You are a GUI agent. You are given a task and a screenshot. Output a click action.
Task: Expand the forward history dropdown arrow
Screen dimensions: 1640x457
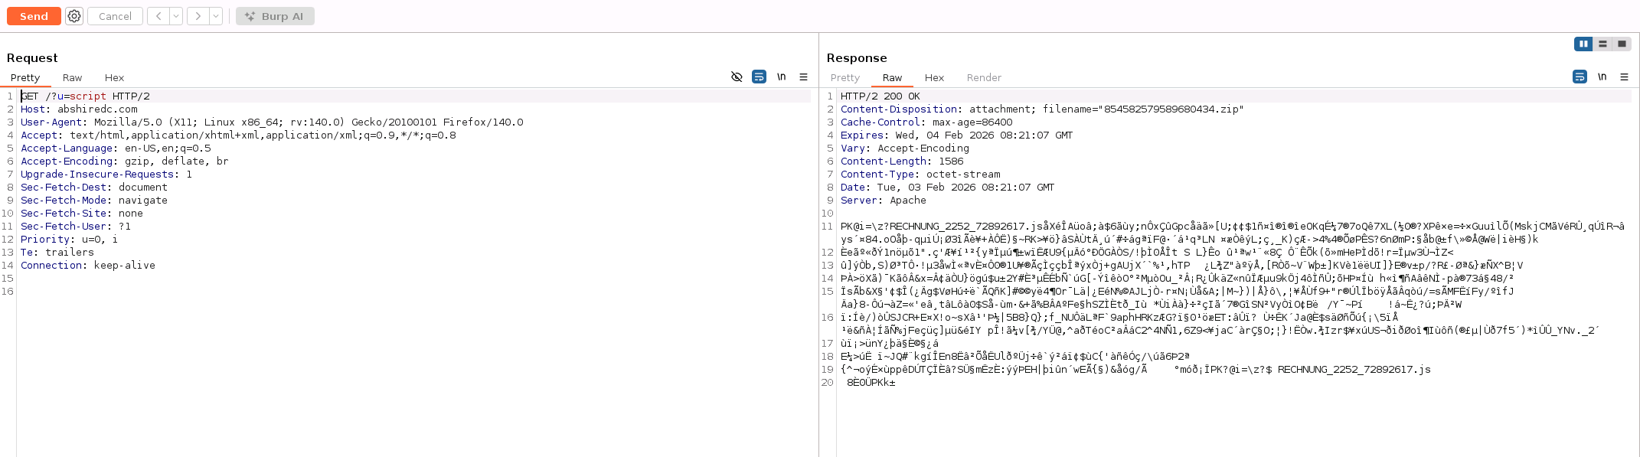coord(216,16)
